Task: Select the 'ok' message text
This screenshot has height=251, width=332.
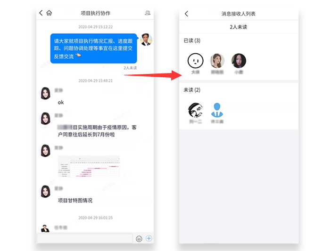Action: click(61, 103)
